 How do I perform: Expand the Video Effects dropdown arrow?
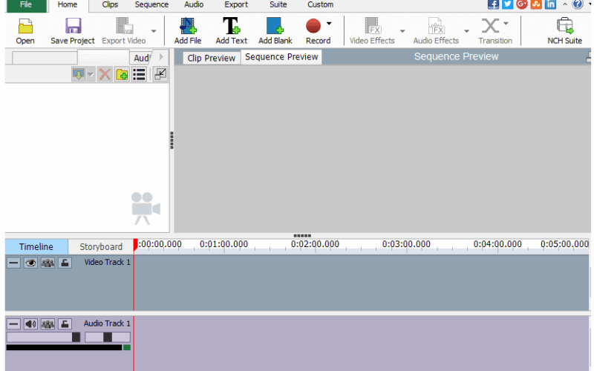402,31
